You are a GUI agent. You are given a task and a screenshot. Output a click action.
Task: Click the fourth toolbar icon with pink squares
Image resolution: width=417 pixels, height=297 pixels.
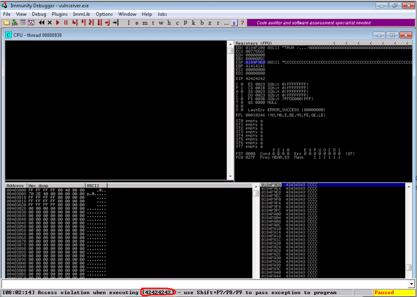tap(31, 23)
